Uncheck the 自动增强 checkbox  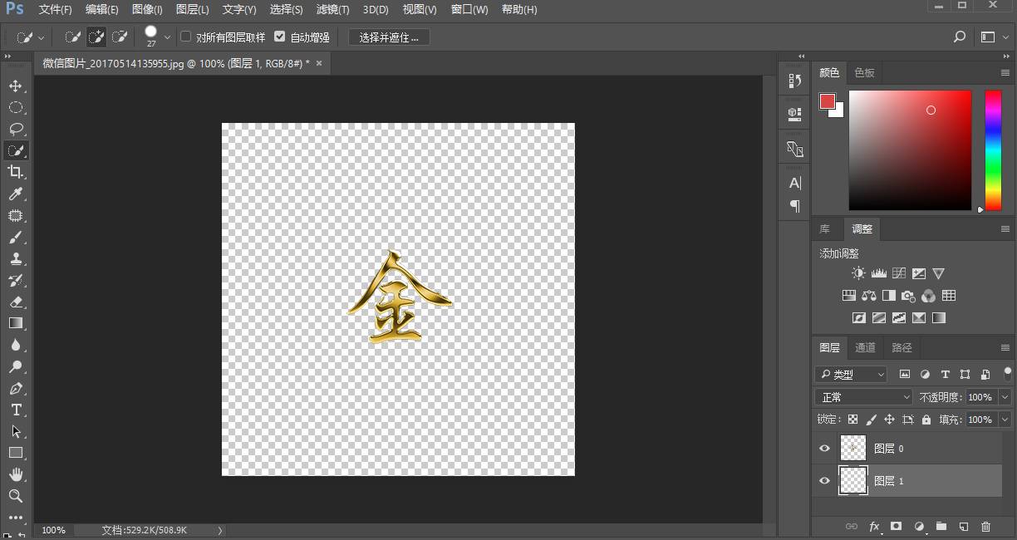pyautogui.click(x=280, y=37)
